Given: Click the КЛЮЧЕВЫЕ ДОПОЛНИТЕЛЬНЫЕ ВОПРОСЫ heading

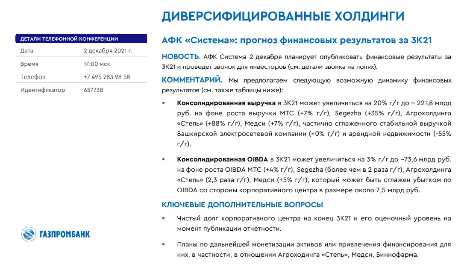Looking at the screenshot, I should [x=242, y=205].
